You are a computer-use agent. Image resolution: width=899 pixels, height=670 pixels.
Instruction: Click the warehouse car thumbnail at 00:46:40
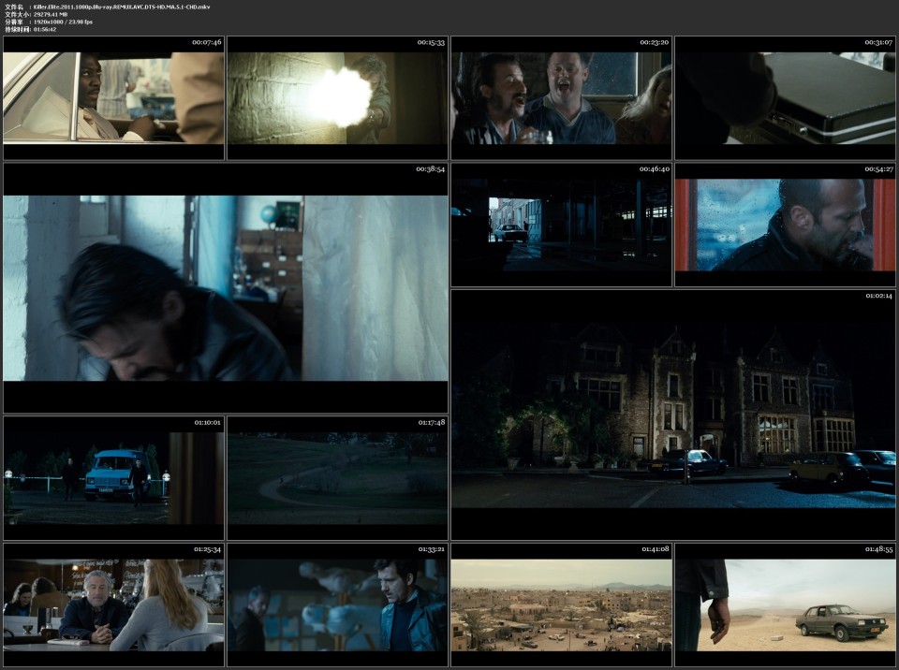560,225
